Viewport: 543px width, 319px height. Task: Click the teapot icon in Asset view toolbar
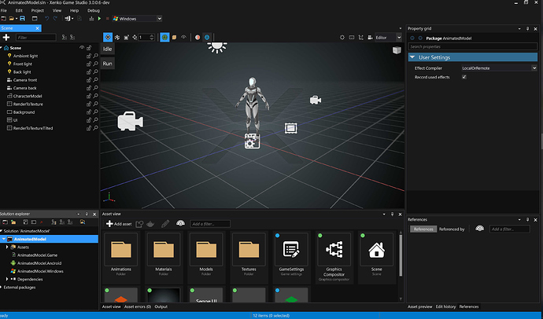tap(150, 224)
